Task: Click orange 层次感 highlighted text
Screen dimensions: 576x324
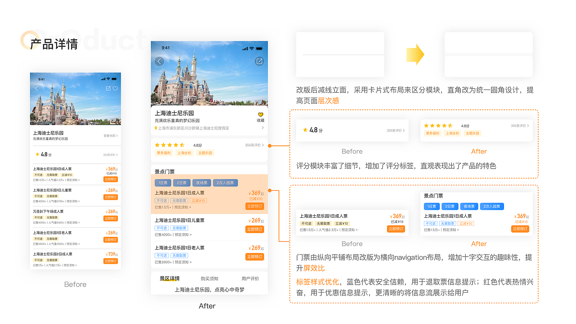Action: pos(328,101)
